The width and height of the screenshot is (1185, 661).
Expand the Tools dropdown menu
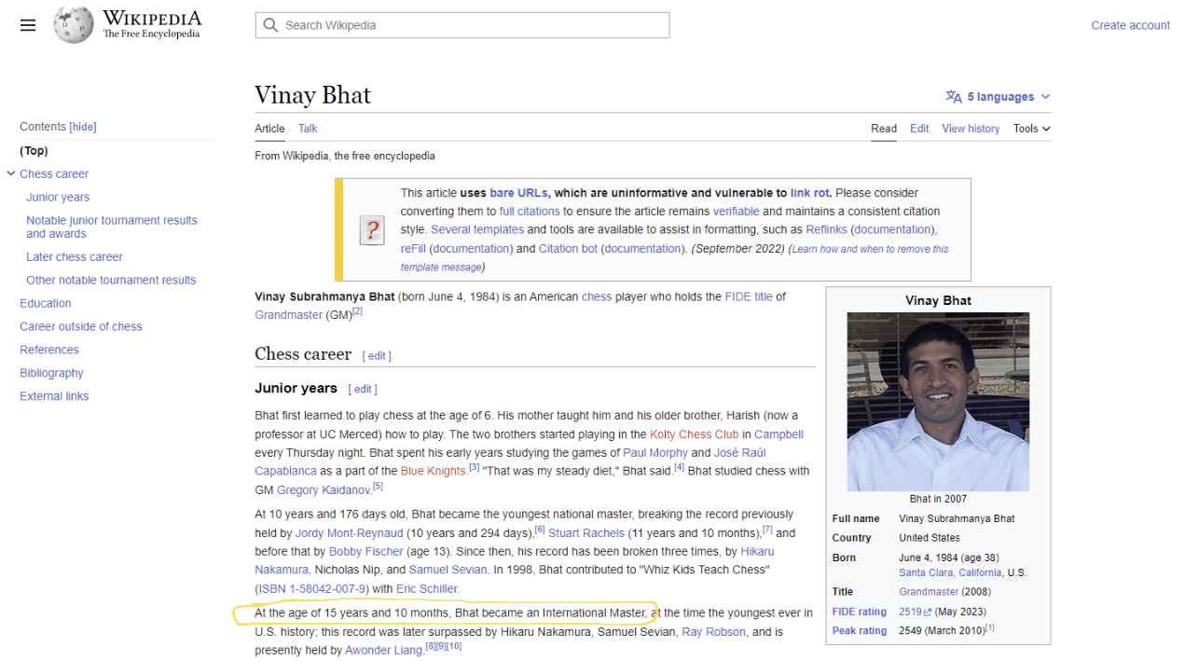[x=1032, y=129]
